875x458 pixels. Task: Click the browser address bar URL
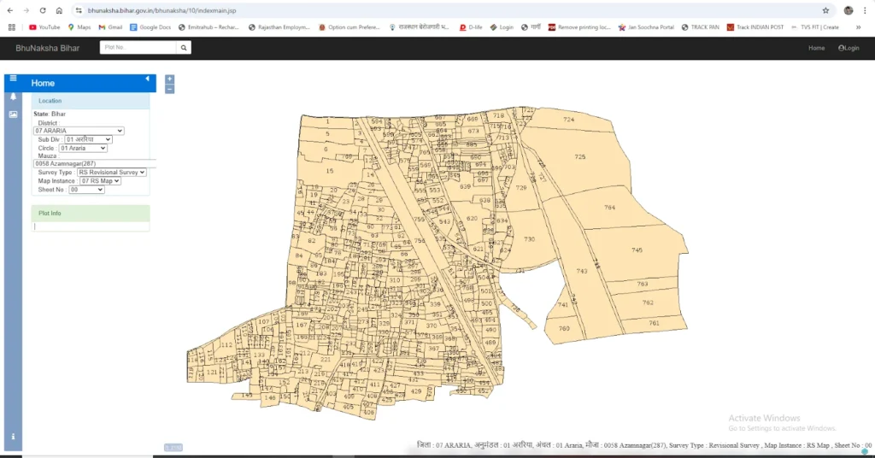tap(161, 10)
